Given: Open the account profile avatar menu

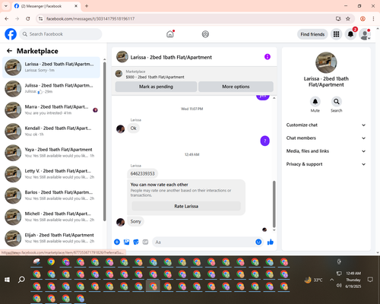Looking at the screenshot, I should 365,34.
